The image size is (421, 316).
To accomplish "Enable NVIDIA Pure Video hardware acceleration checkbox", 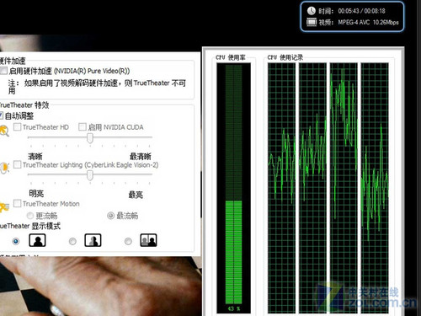I will point(3,71).
